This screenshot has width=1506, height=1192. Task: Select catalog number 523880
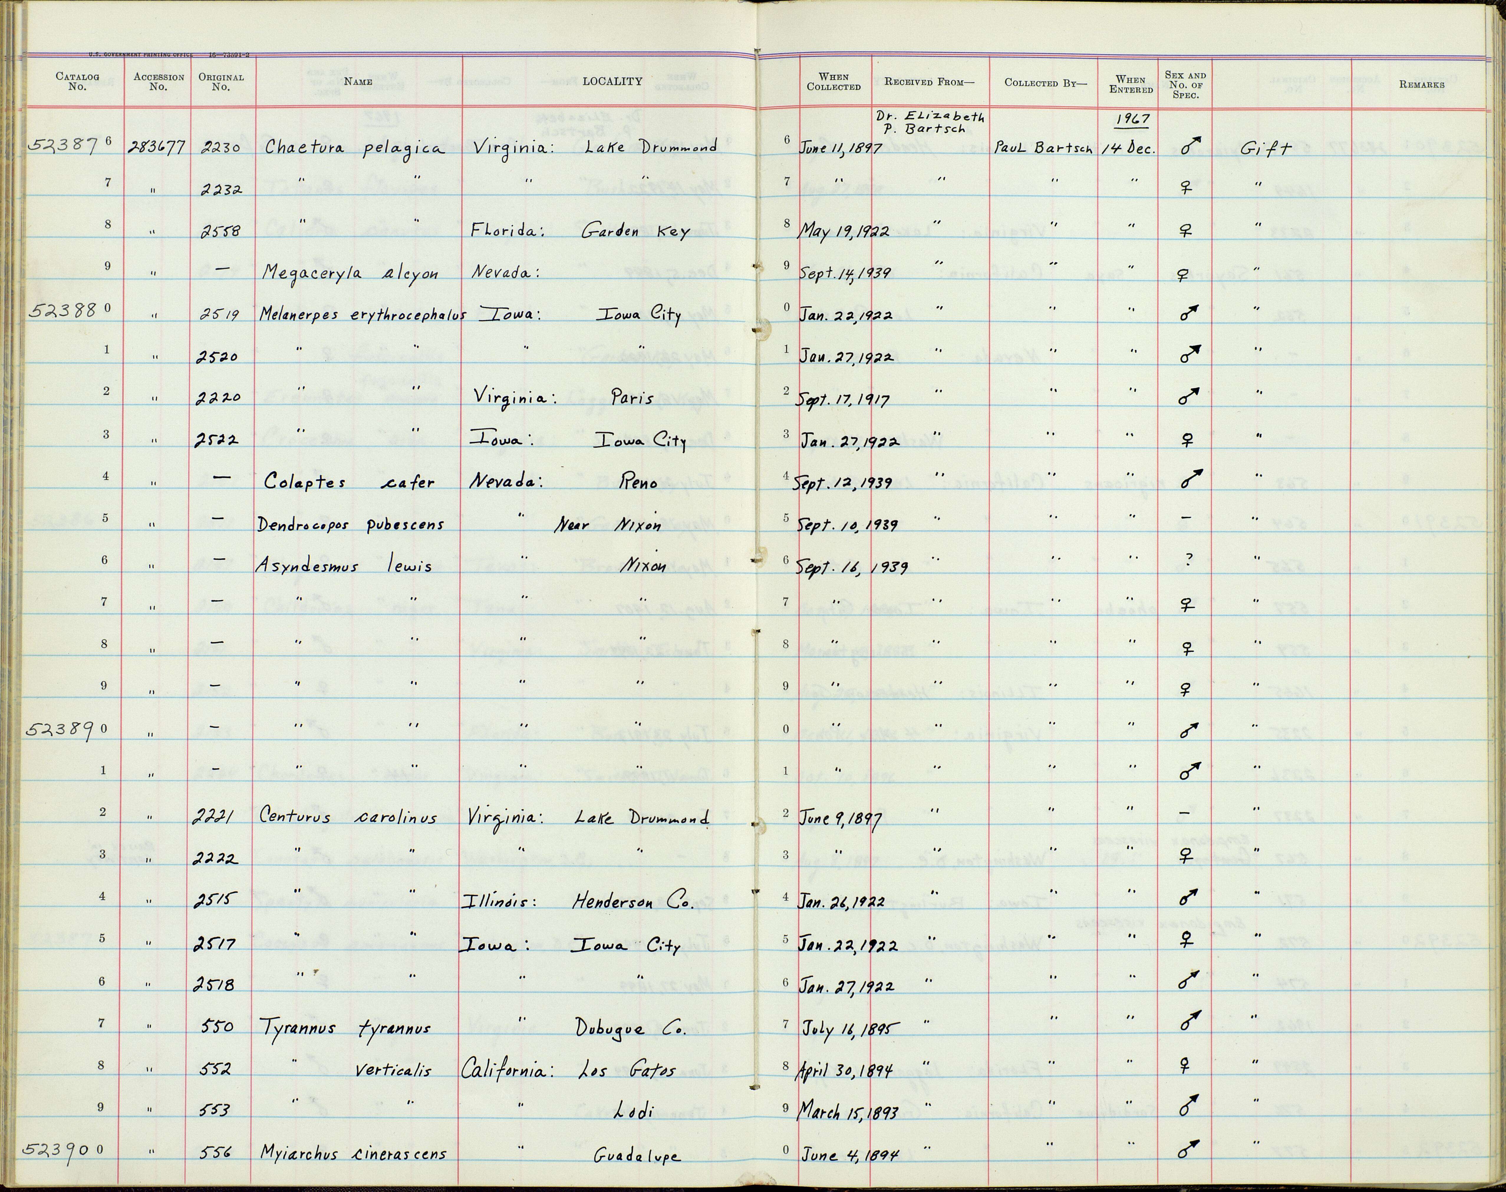(69, 310)
